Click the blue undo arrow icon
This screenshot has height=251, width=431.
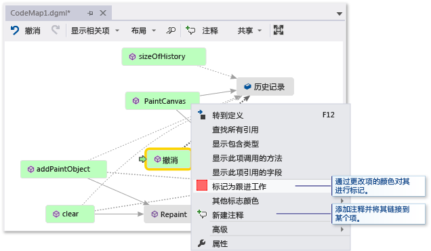tap(15, 31)
